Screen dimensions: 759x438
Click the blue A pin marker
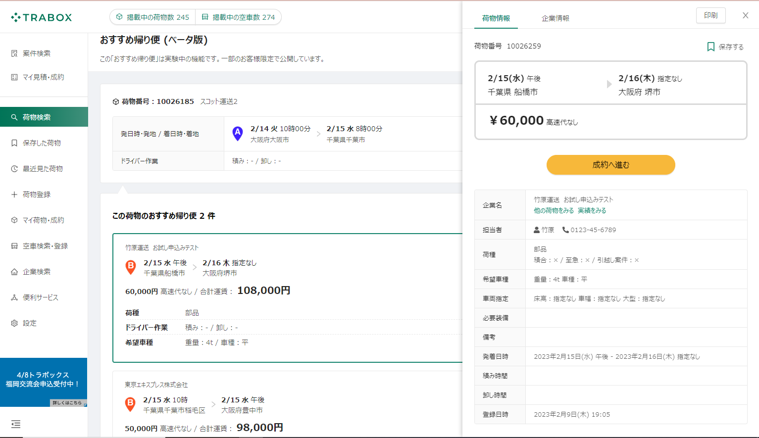pyautogui.click(x=238, y=134)
